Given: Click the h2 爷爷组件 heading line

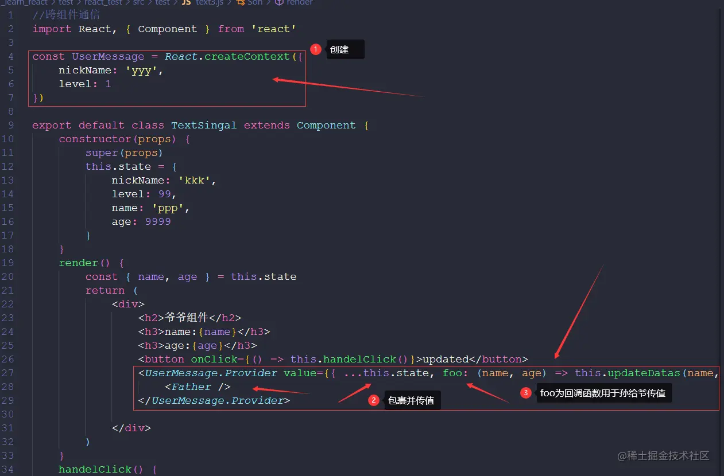Looking at the screenshot, I should pos(190,318).
